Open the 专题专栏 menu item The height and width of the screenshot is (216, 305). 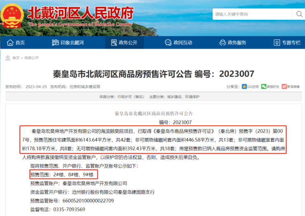pyautogui.click(x=287, y=42)
